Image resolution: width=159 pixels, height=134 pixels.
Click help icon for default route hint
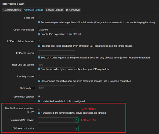(x=39, y=101)
